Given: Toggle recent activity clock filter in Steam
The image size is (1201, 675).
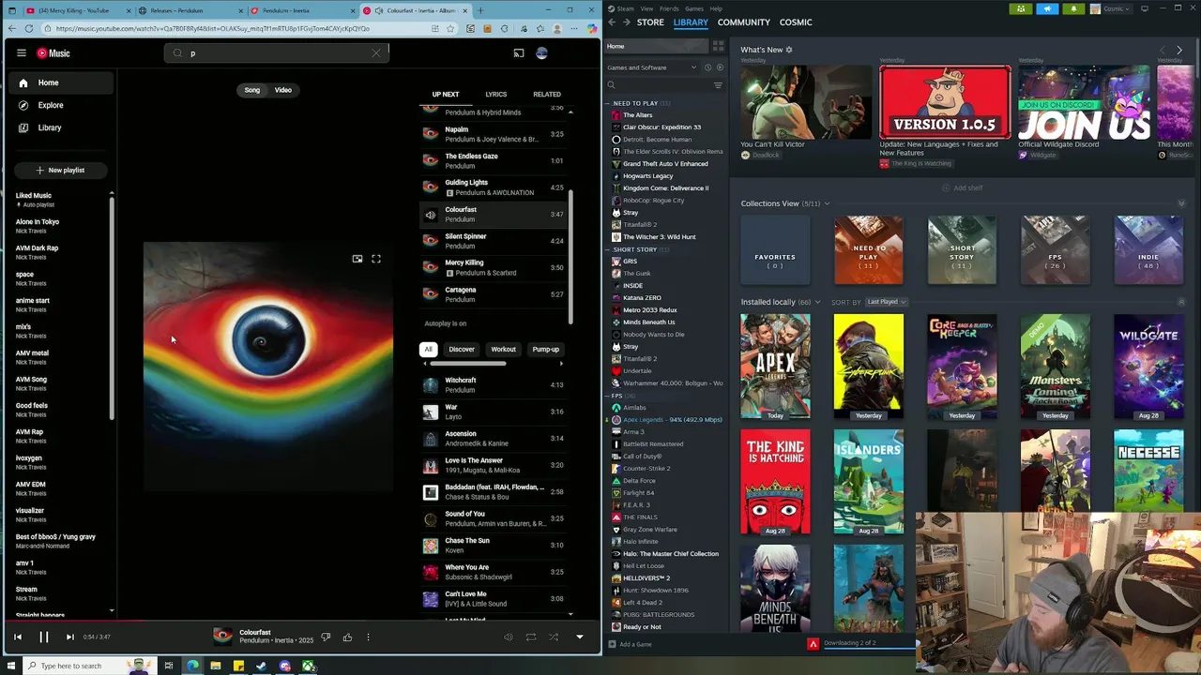Looking at the screenshot, I should [707, 67].
